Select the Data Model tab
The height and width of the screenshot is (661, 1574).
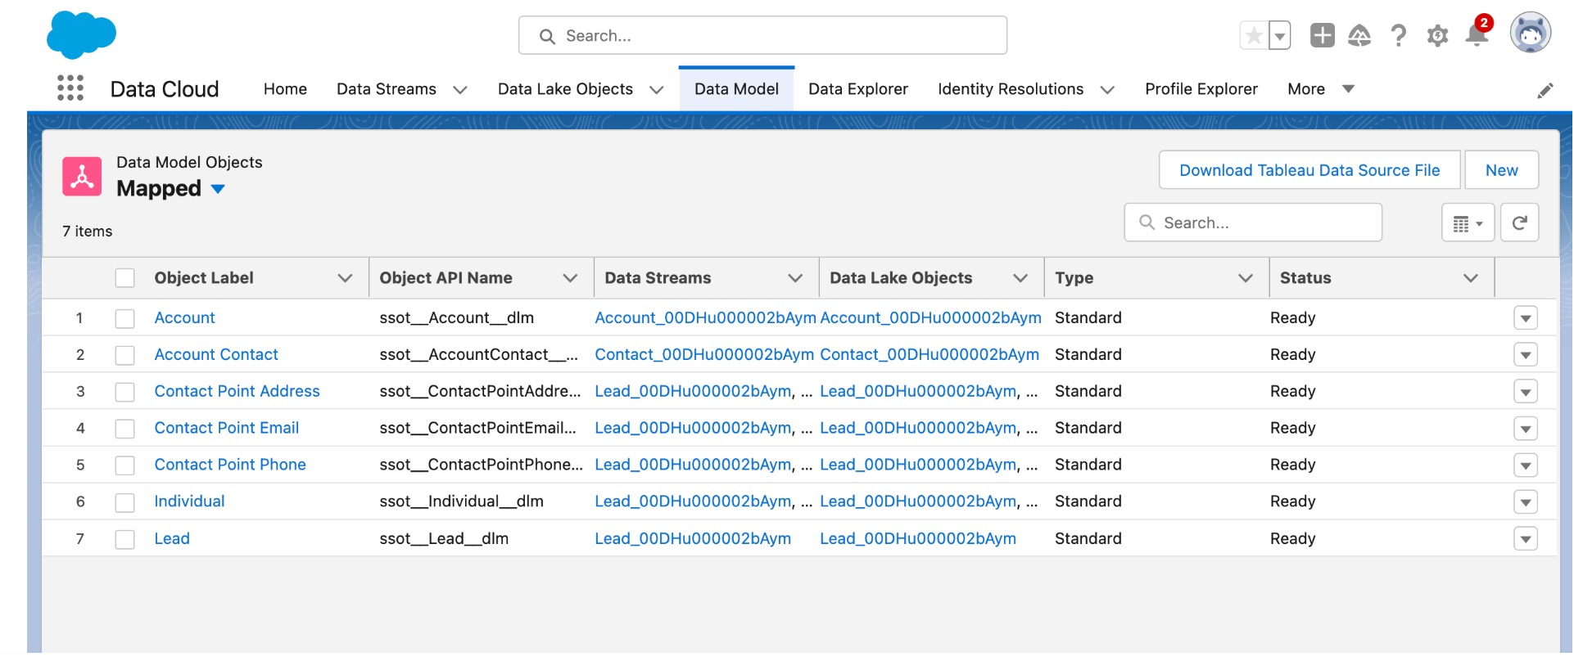point(736,89)
